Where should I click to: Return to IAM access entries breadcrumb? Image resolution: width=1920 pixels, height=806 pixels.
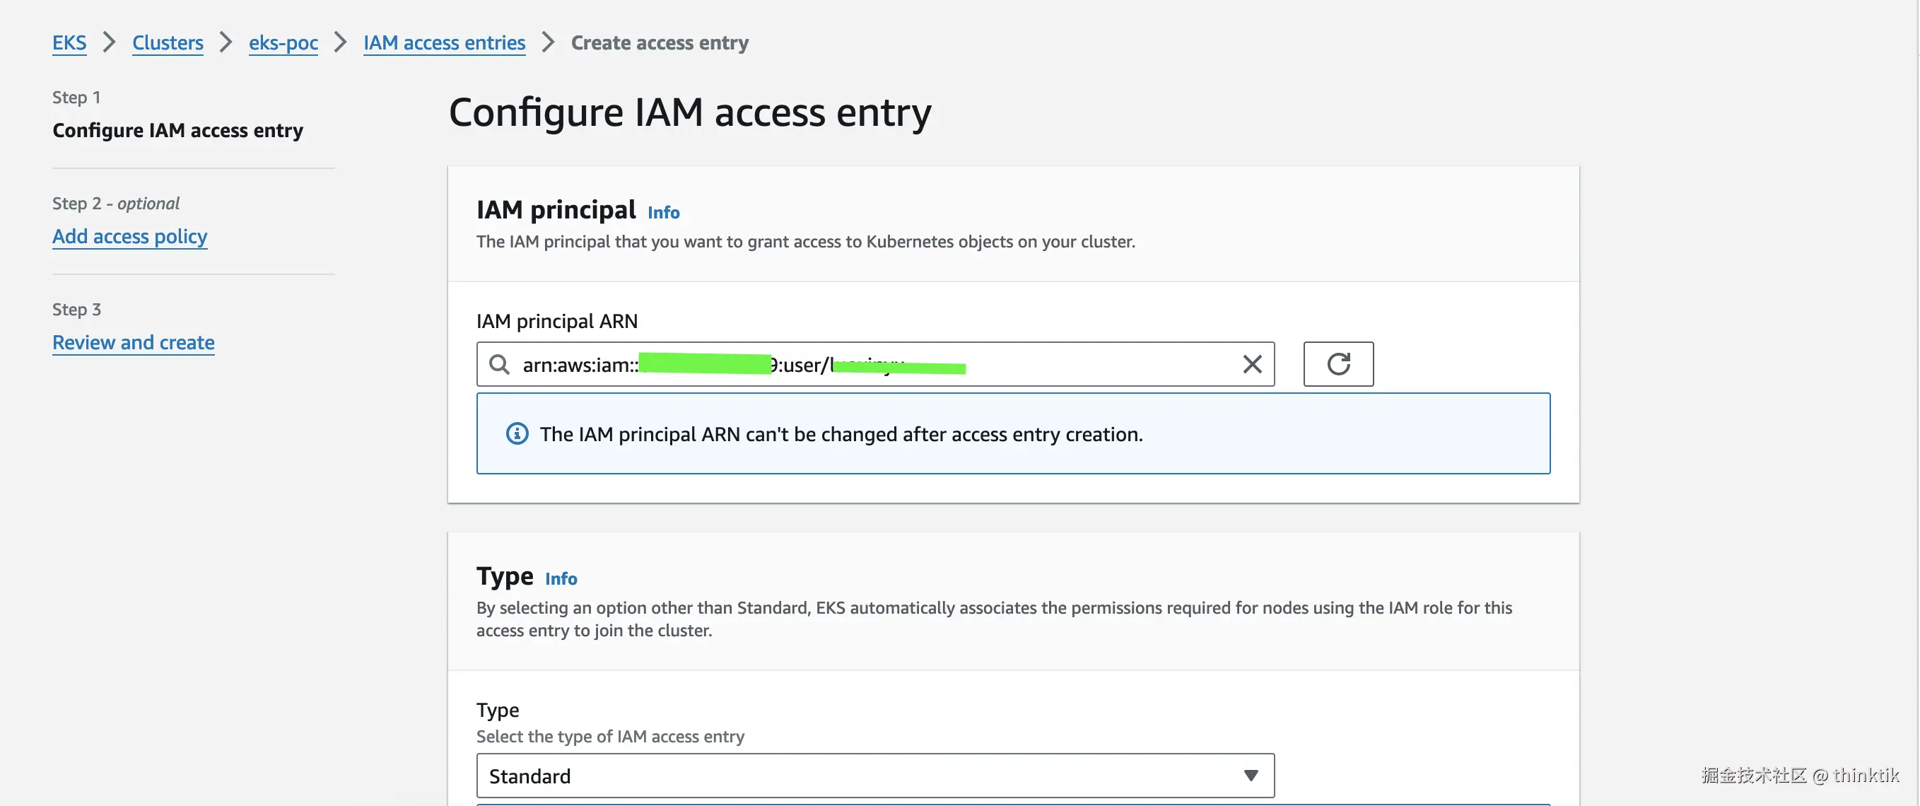444,42
